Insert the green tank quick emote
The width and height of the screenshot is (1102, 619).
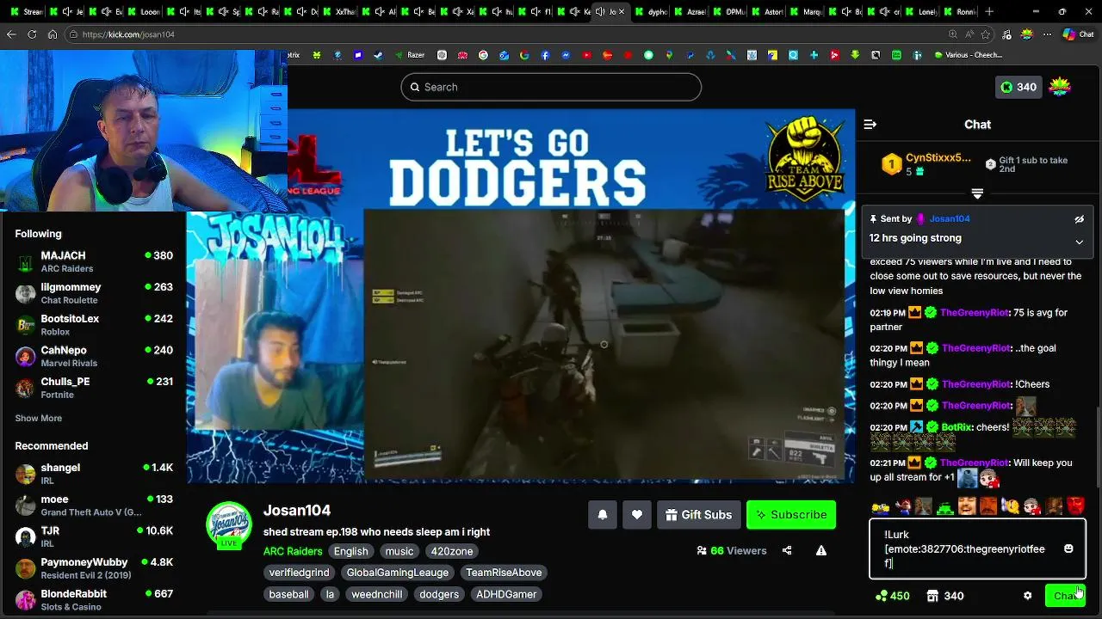pos(945,507)
